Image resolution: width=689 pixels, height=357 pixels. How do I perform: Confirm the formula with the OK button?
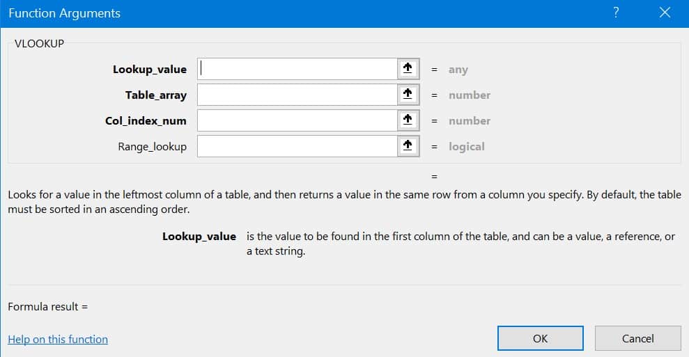click(x=540, y=339)
